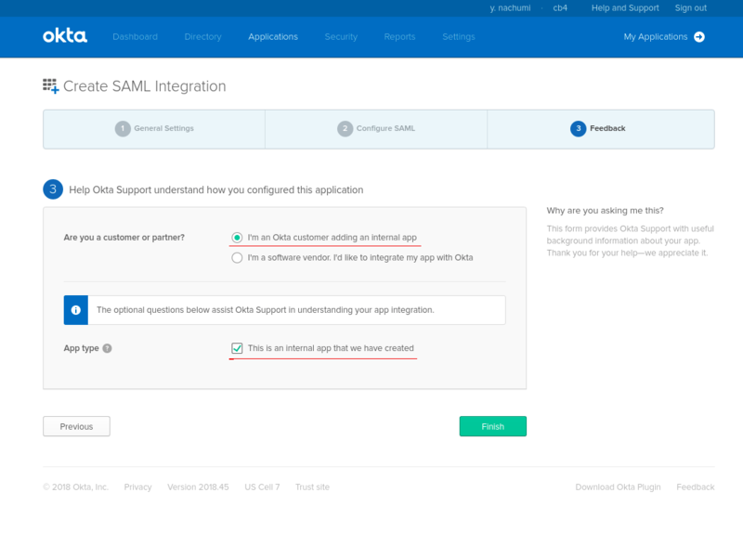This screenshot has width=743, height=545.
Task: Click the Create SAML Integration grid icon
Action: coord(51,86)
